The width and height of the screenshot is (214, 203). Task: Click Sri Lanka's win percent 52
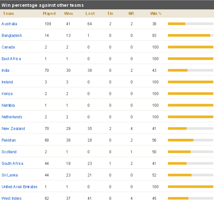tap(154, 175)
